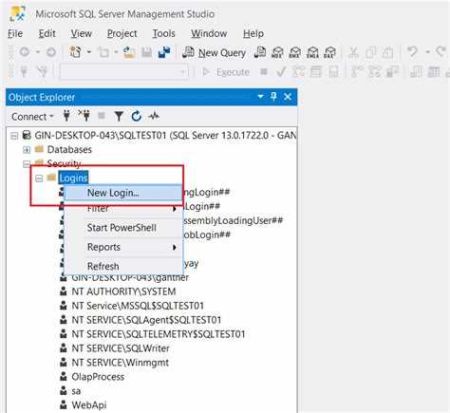Click the Parse checkmark icon

[280, 72]
